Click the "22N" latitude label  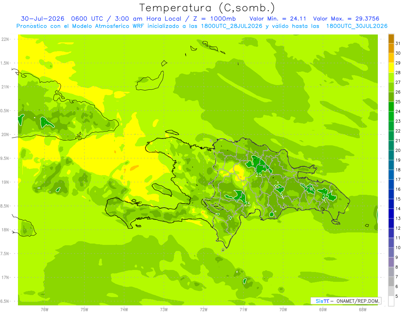point(5,39)
